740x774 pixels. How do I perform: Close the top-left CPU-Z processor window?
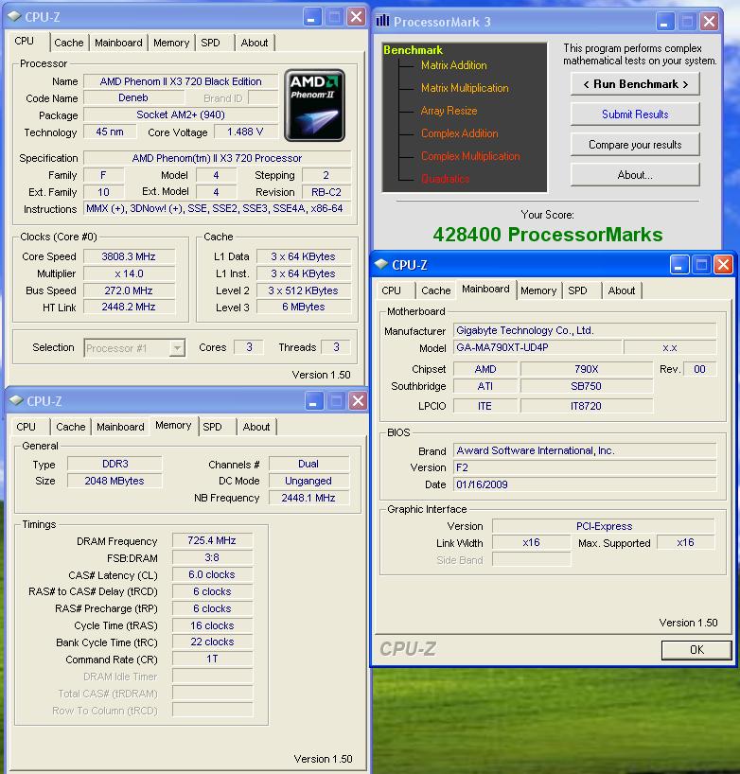(356, 17)
